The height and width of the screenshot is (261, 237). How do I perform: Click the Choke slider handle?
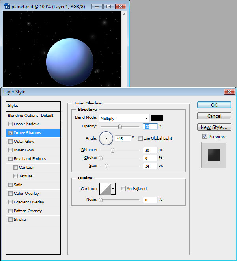tap(101, 158)
